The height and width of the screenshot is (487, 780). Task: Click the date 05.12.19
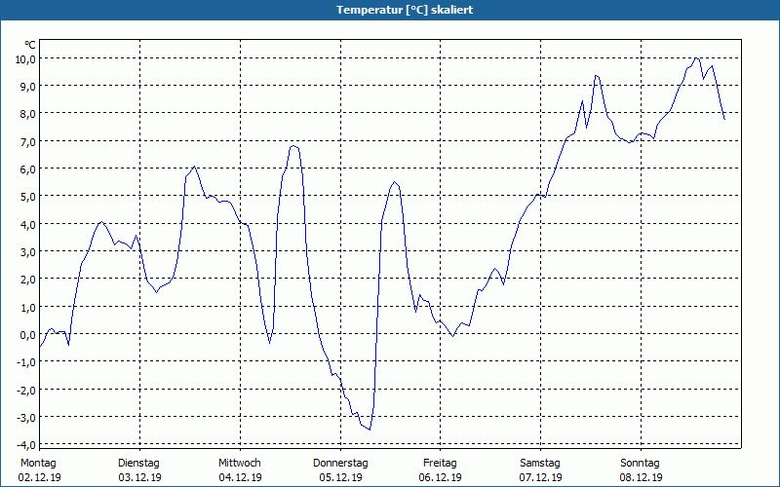coord(340,477)
